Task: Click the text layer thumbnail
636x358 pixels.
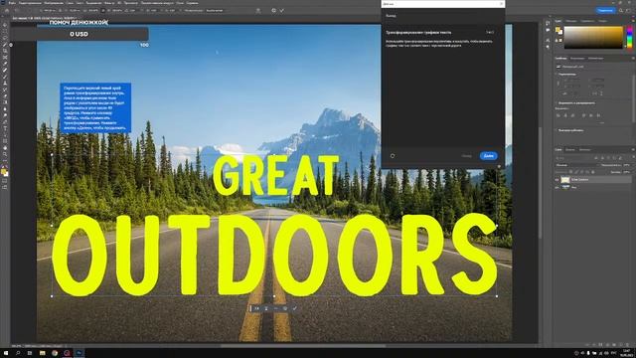Action: [565, 179]
